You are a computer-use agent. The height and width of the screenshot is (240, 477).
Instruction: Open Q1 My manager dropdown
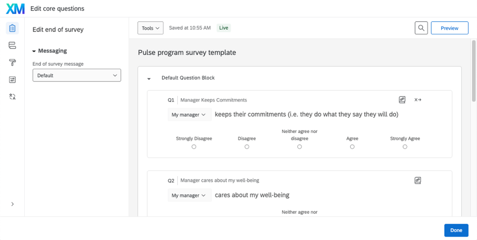(189, 114)
